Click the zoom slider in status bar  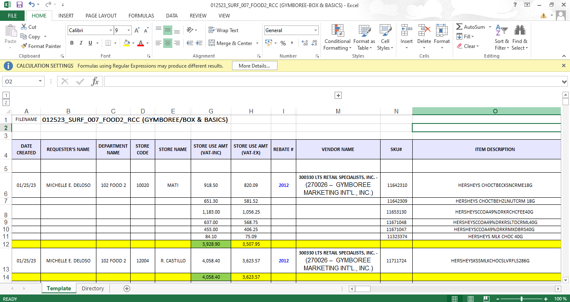click(522, 299)
